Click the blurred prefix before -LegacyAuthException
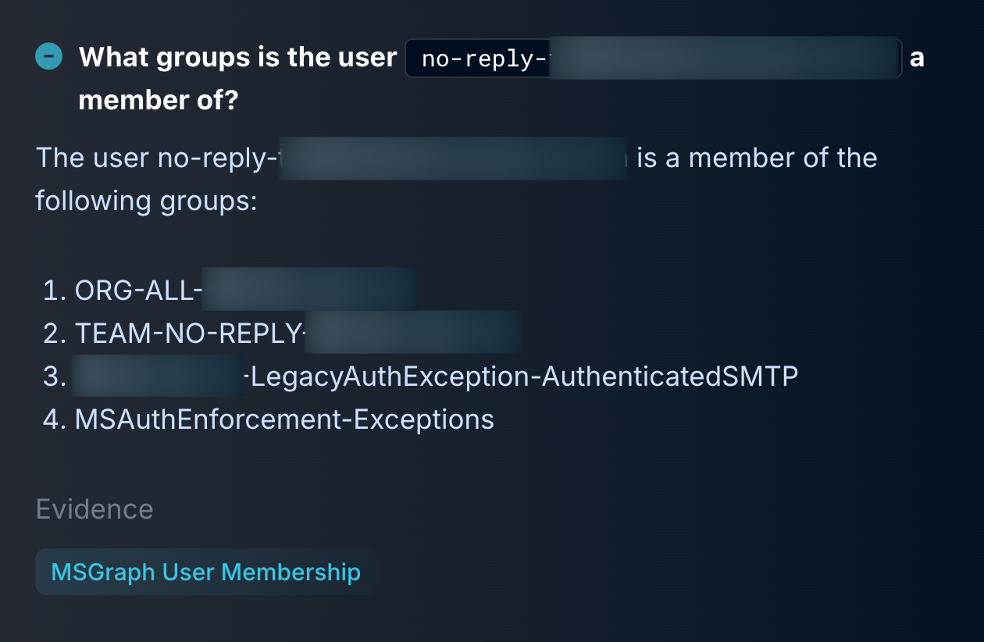The height and width of the screenshot is (642, 984). click(x=159, y=377)
